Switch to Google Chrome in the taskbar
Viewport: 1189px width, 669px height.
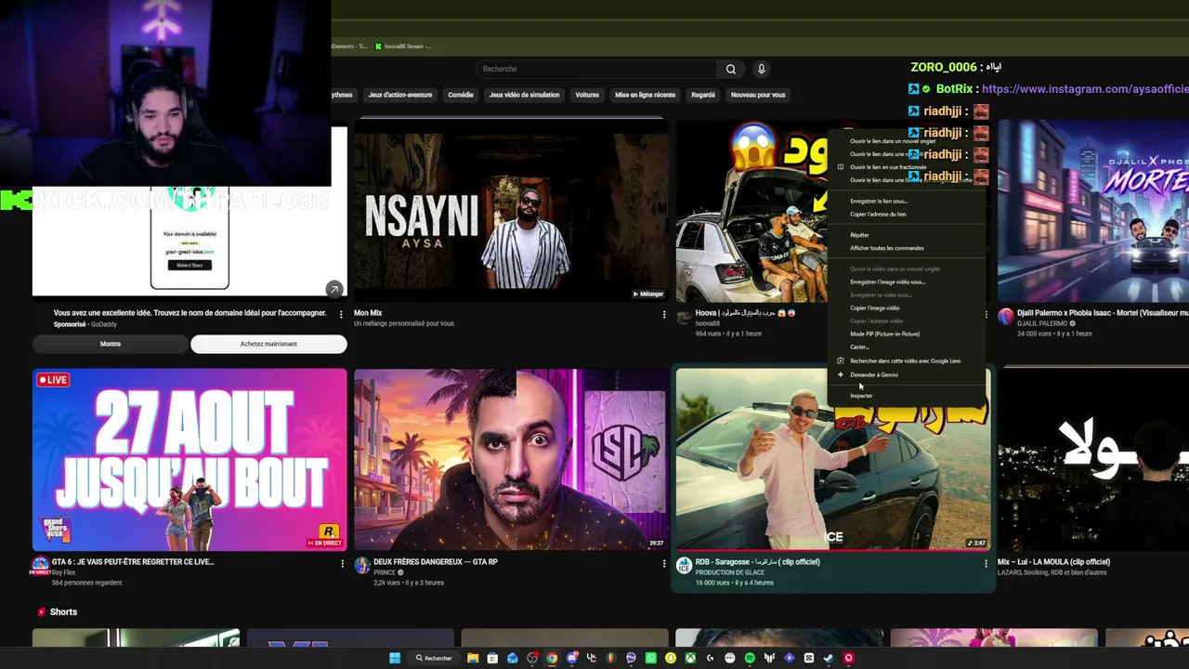click(x=552, y=658)
